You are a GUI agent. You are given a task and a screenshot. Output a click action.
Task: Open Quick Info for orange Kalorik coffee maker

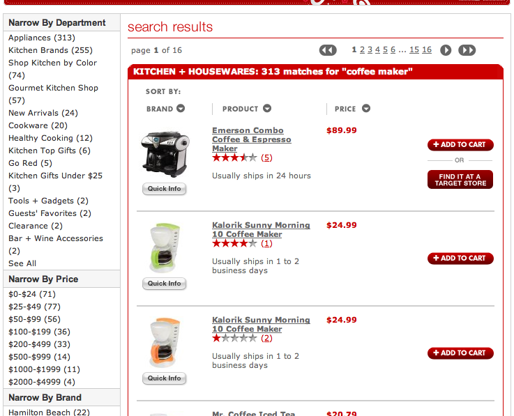click(x=164, y=378)
